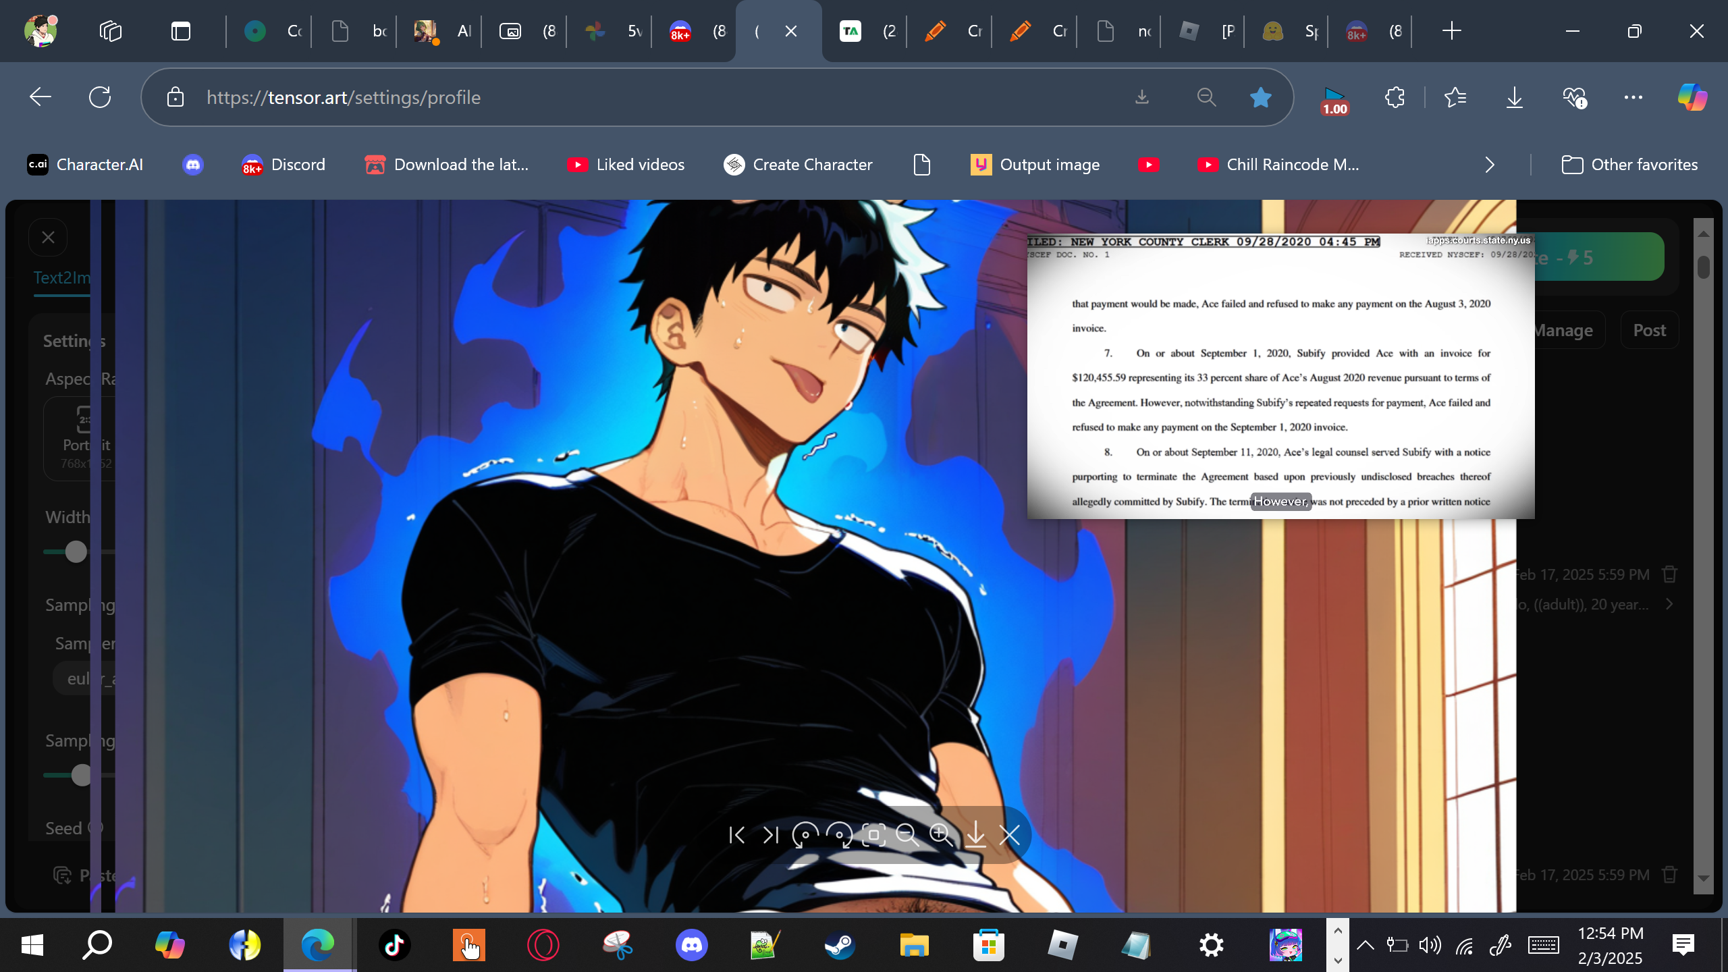Download the previewed image from viewer toolbar
The height and width of the screenshot is (972, 1728).
point(975,836)
